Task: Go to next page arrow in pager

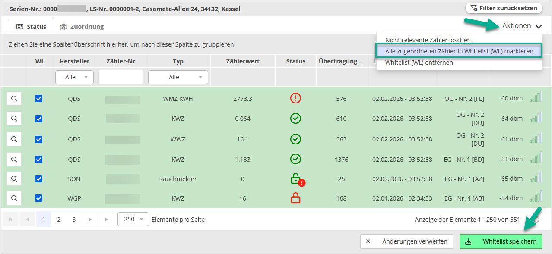Action: click(90, 220)
